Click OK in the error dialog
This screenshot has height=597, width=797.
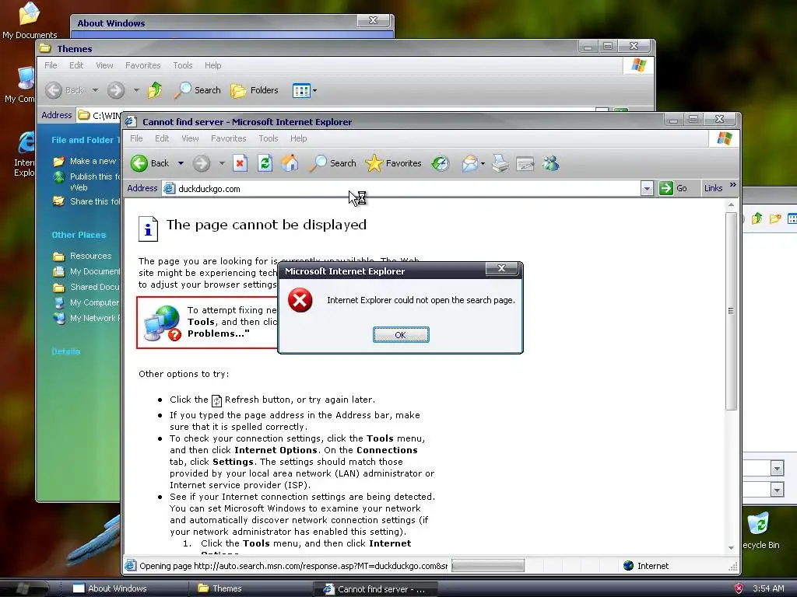401,334
